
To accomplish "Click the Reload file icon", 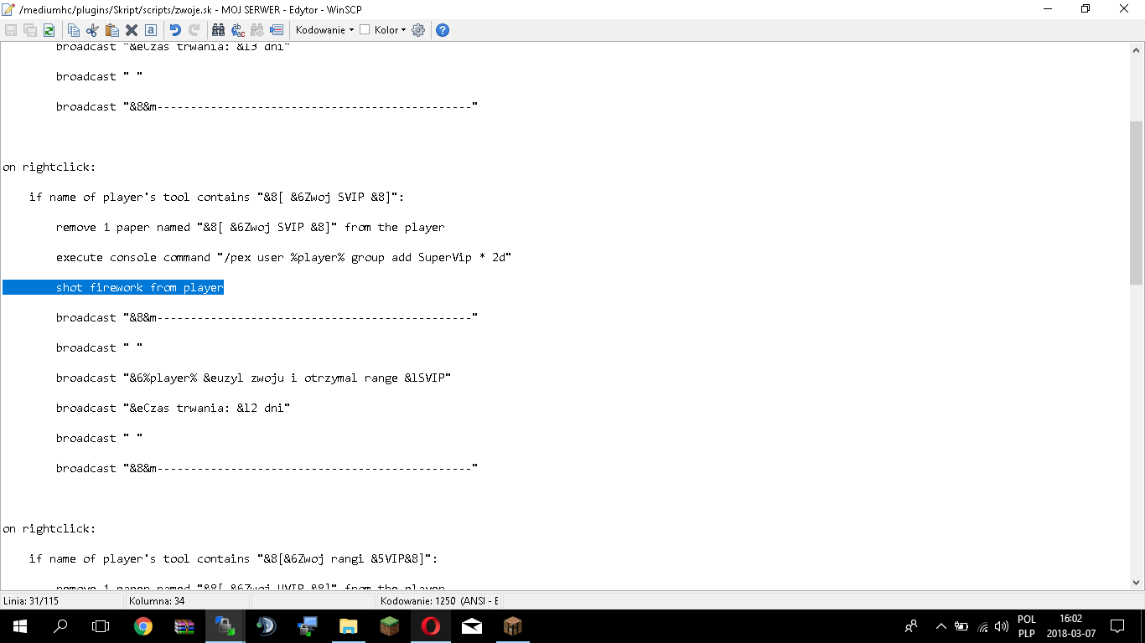I will coord(49,30).
